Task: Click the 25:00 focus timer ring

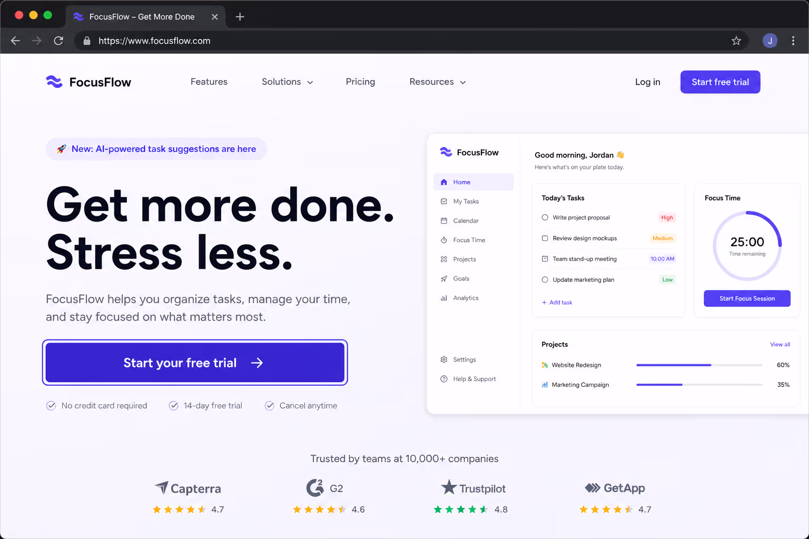Action: [x=747, y=246]
